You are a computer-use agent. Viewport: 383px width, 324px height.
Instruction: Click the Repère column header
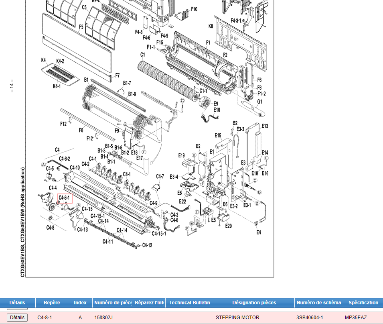pos(52,303)
